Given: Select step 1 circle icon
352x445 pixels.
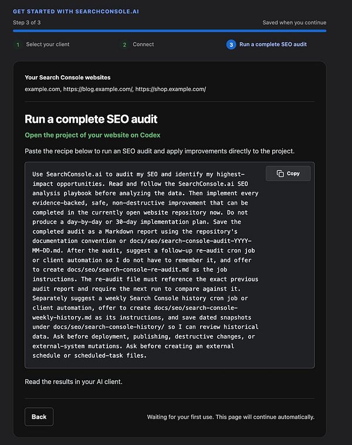Looking at the screenshot, I should pyautogui.click(x=18, y=45).
